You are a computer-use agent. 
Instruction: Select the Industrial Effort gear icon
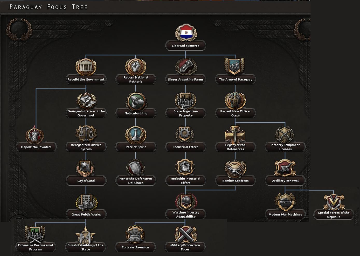coord(185,134)
